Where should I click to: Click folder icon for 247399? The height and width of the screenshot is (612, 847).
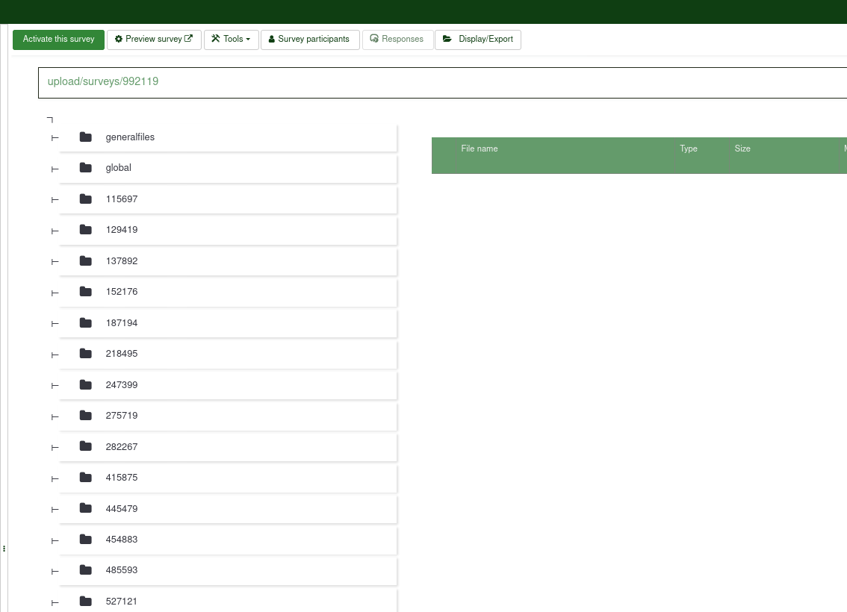pos(86,385)
